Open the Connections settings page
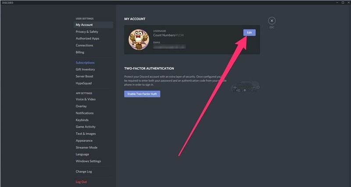Viewport: 351px width, 187px height. 84,45
